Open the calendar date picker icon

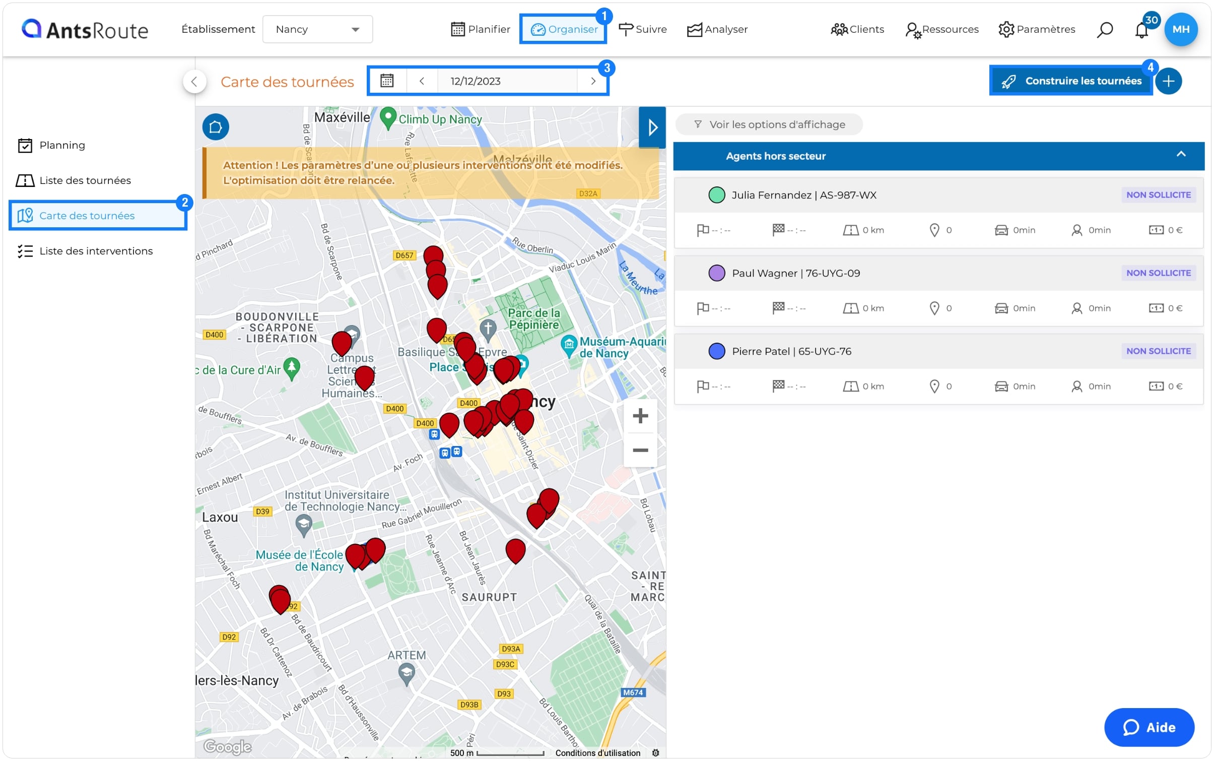(x=387, y=81)
